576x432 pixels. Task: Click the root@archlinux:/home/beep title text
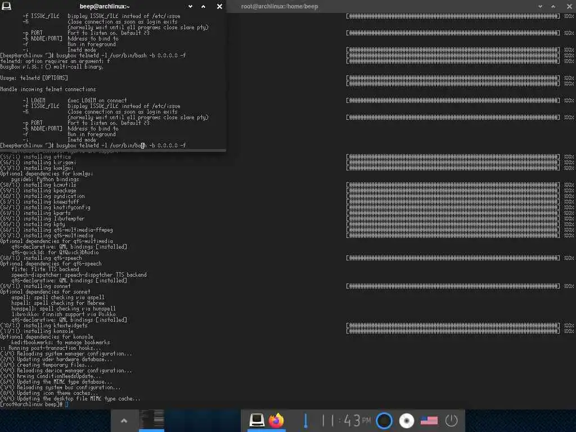tap(280, 6)
